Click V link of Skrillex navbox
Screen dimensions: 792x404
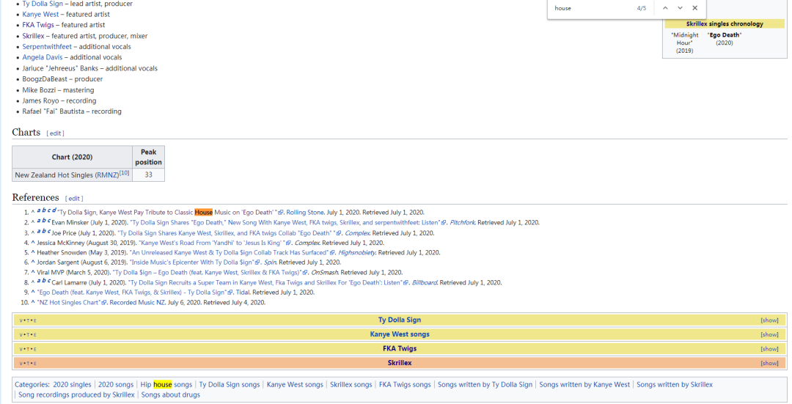tap(21, 364)
